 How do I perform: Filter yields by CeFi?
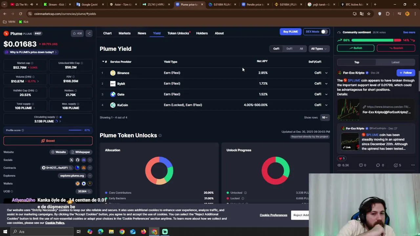[276, 49]
